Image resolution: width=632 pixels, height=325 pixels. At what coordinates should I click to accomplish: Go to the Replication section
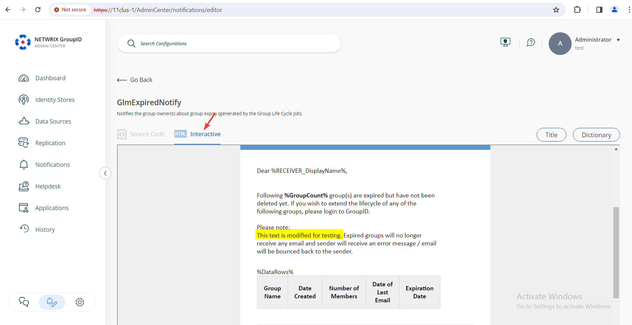click(x=50, y=143)
